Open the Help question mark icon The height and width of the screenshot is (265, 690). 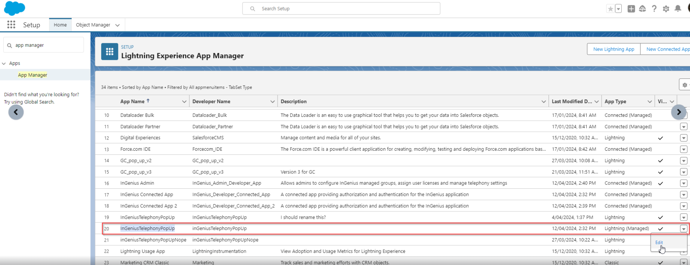click(654, 9)
